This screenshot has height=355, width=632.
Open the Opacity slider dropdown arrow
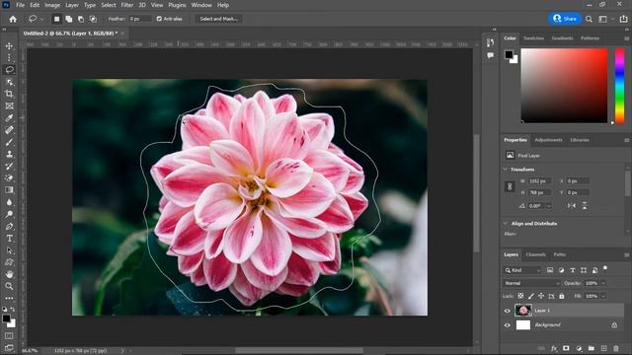click(x=603, y=283)
